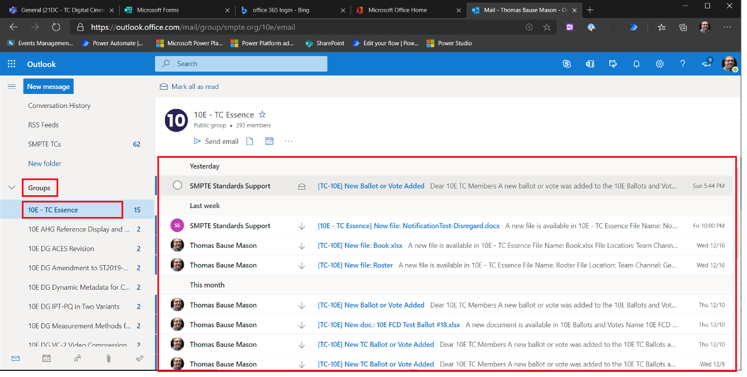The height and width of the screenshot is (377, 747).
Task: Toggle the left navigation pane hamburger
Action: (x=12, y=87)
